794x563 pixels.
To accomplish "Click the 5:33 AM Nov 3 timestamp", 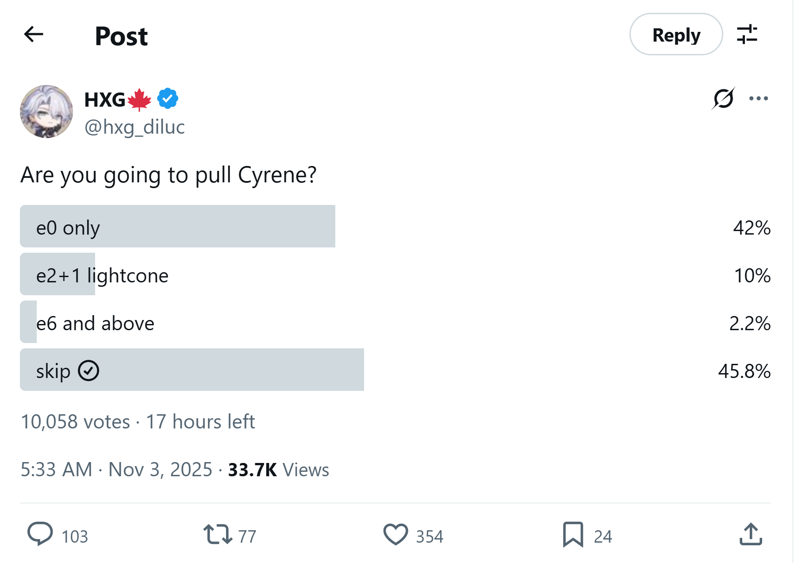I will (116, 470).
